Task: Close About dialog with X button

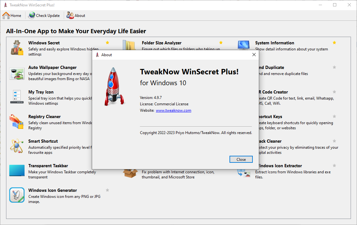Action: 254,55
